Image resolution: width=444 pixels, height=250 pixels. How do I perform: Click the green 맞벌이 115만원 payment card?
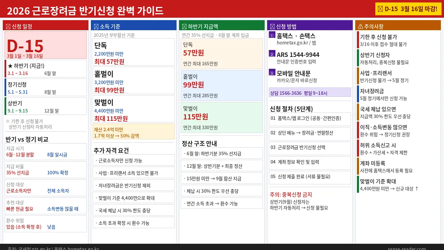click(222, 118)
